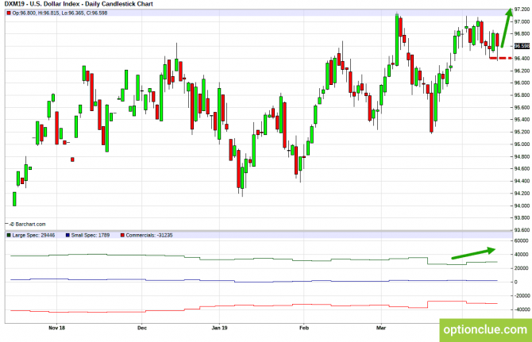532x342 pixels.
Task: Click the red Commercials legend swatch
Action: 122,235
